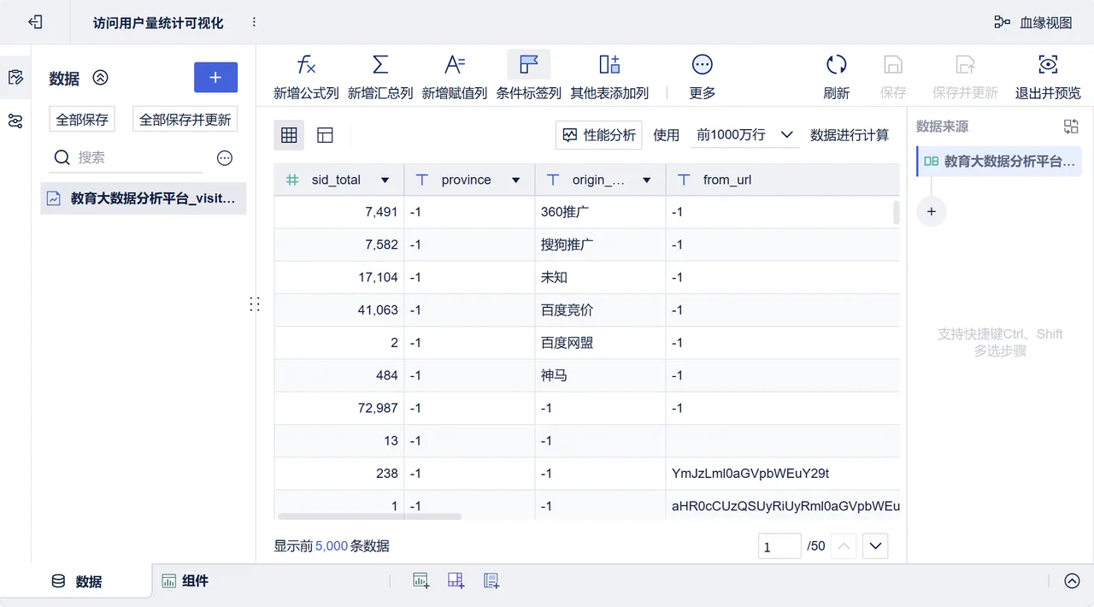
Task: Click the text type icon of from_url
Action: (684, 180)
